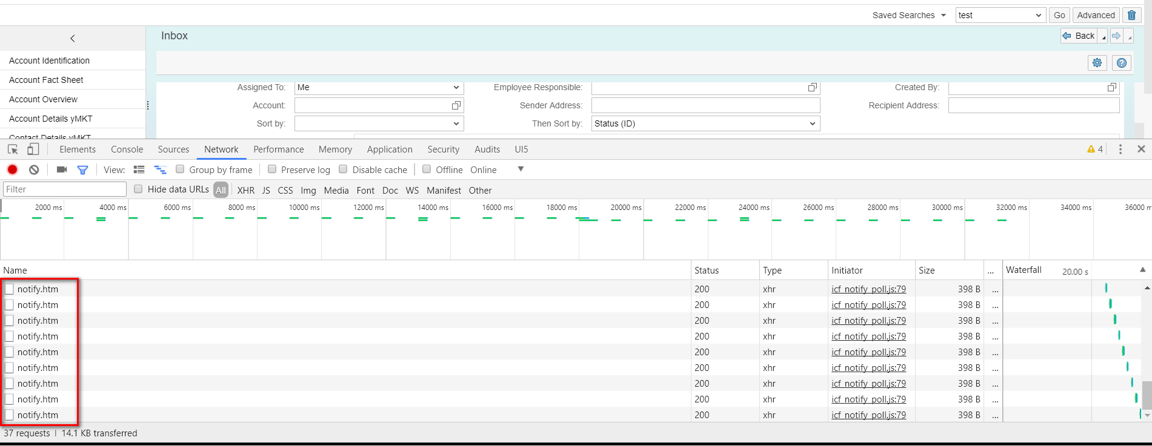The height and width of the screenshot is (446, 1152).
Task: Delete saved search with trash icon
Action: pos(1131,15)
